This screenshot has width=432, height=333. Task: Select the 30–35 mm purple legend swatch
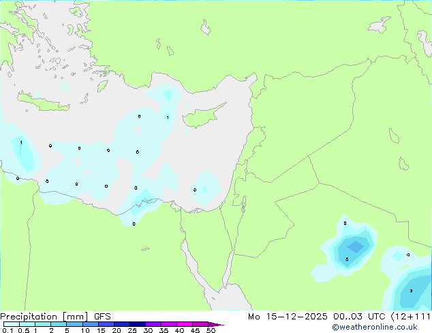pos(153,324)
